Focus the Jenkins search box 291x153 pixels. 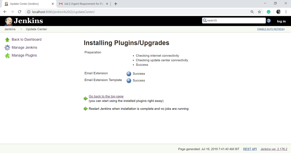[x=234, y=20]
